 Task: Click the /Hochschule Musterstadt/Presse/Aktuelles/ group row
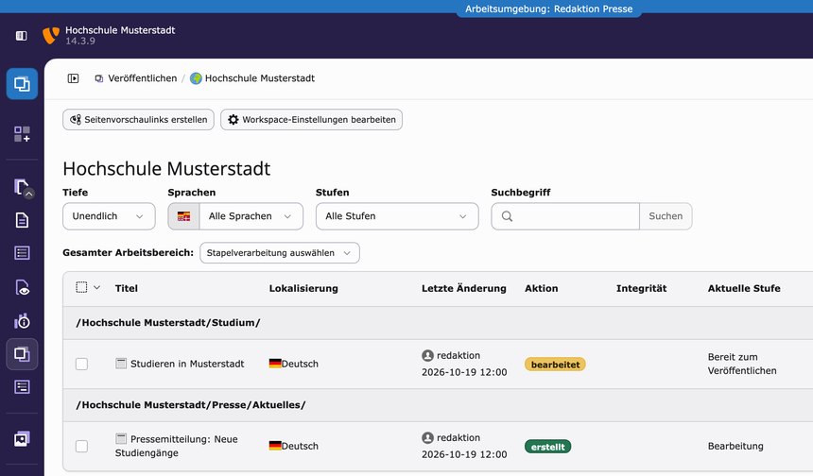[x=438, y=405]
